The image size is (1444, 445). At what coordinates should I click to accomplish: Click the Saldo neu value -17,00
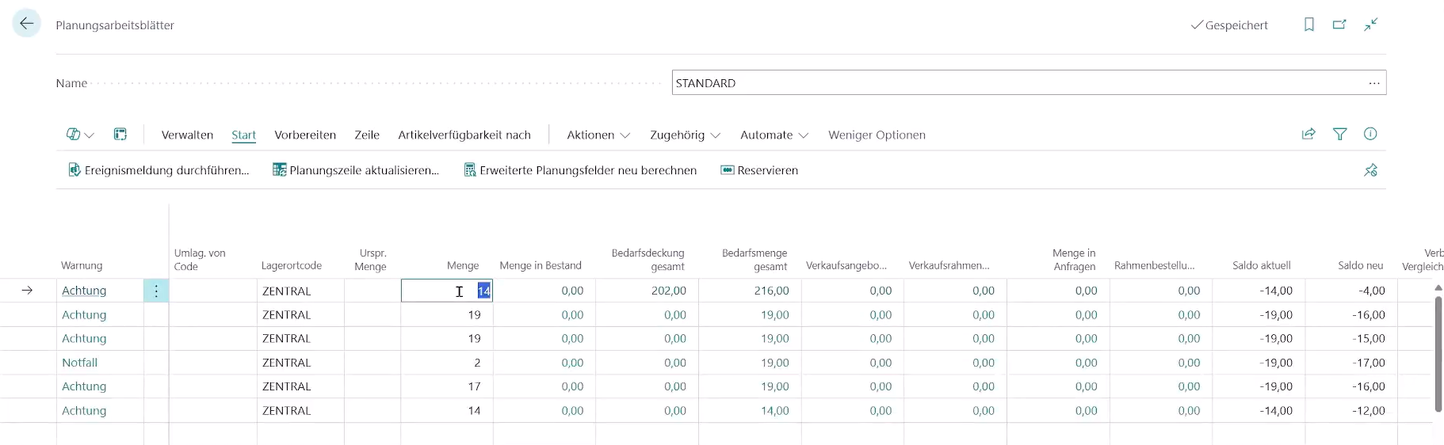1369,363
